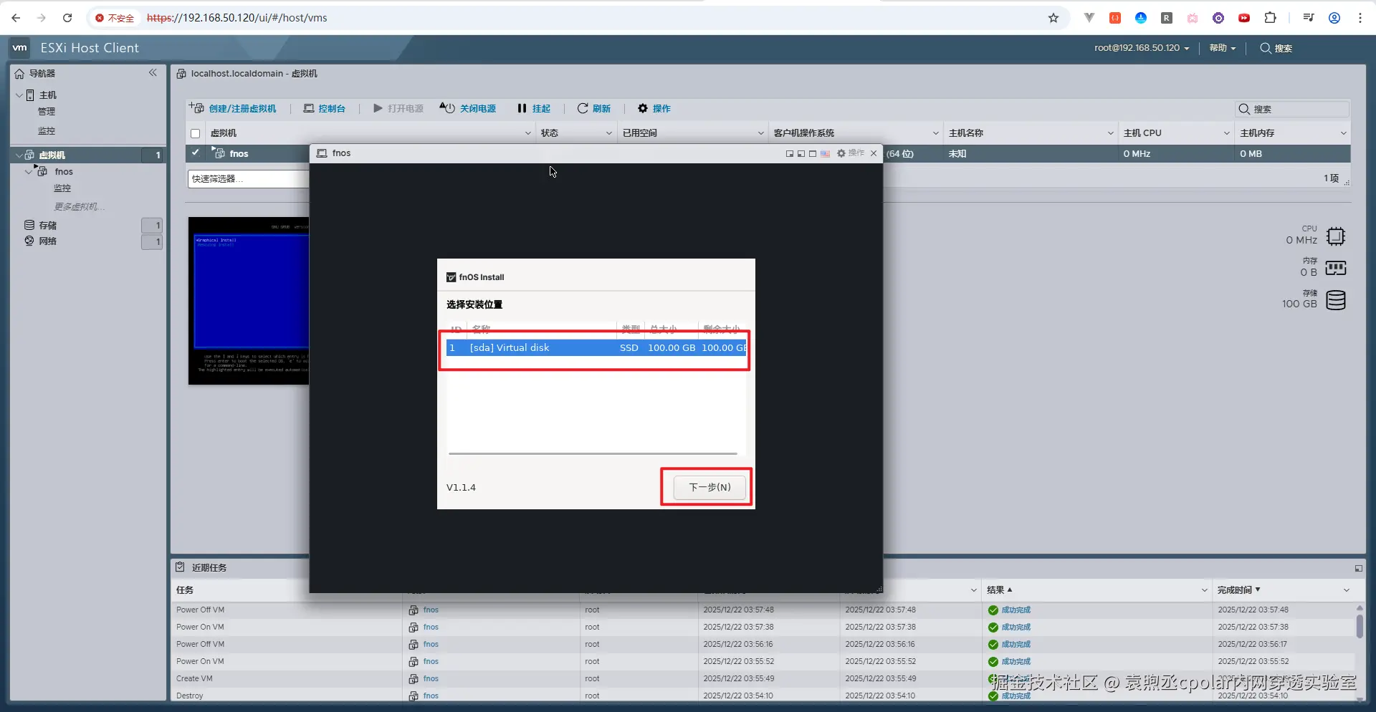Viewport: 1376px width, 712px height.
Task: Click the 刷新 toolbar button
Action: pyautogui.click(x=594, y=109)
